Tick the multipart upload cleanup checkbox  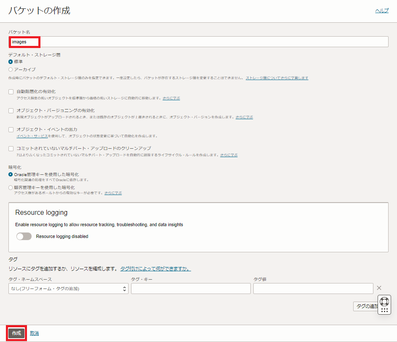(11, 149)
